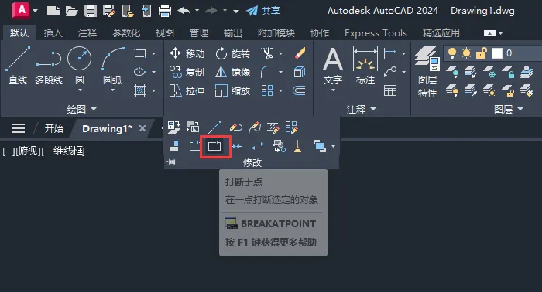This screenshot has width=542, height=292.
Task: Select the Change Space tool
Action: pyautogui.click(x=193, y=127)
